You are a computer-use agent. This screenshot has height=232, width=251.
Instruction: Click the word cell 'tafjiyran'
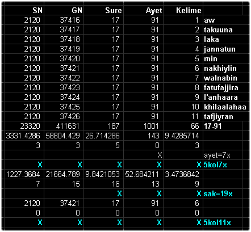coord(226,116)
